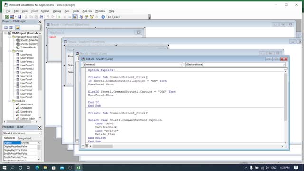Click Label1 on the UserForm13 design window

point(52,37)
